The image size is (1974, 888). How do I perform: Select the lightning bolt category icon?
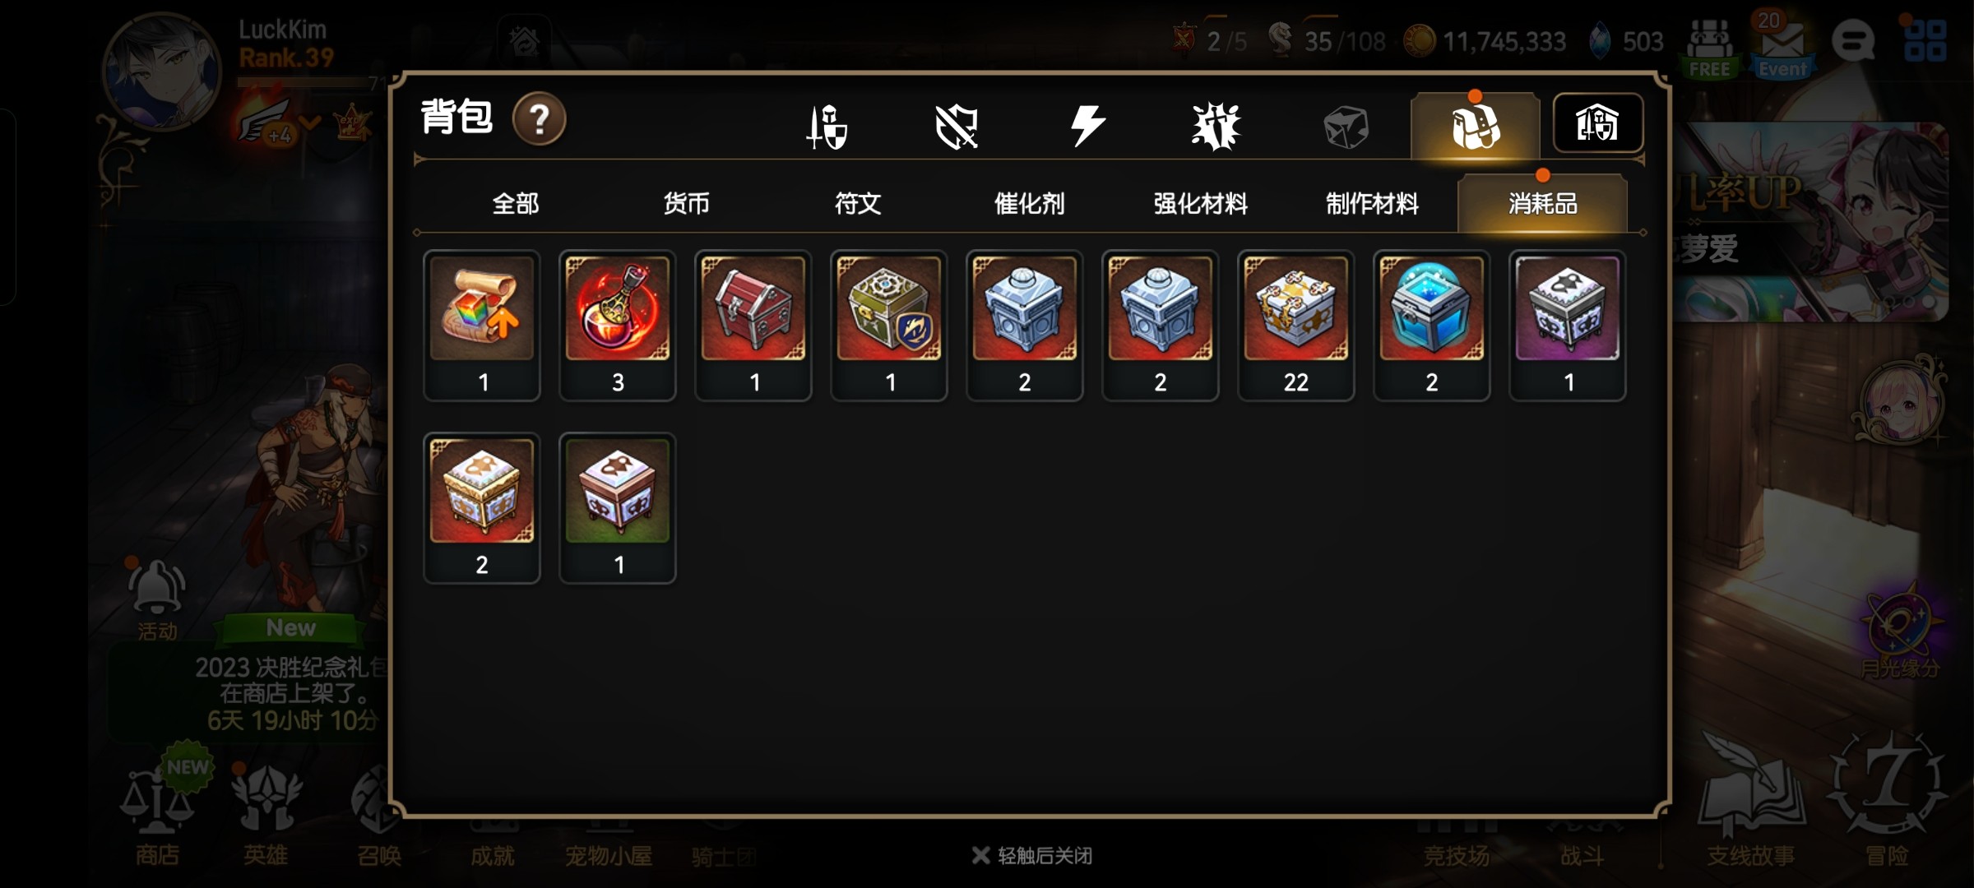click(1087, 126)
